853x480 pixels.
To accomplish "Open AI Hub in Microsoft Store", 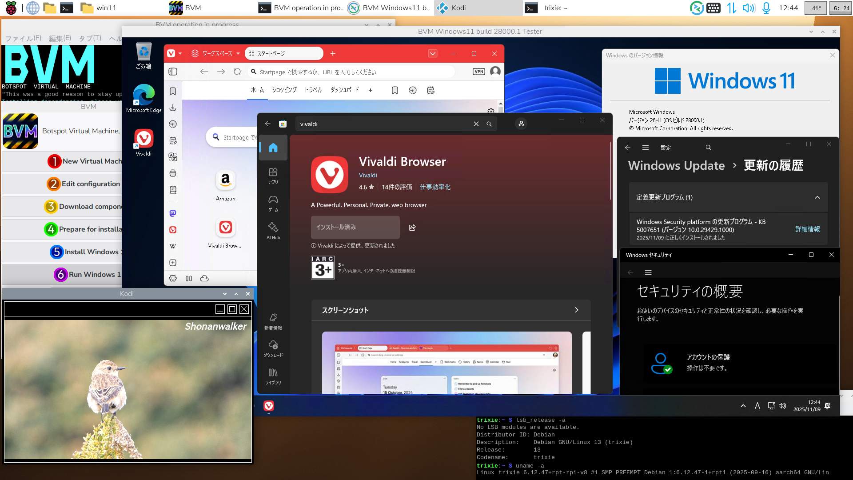I will 273,231.
